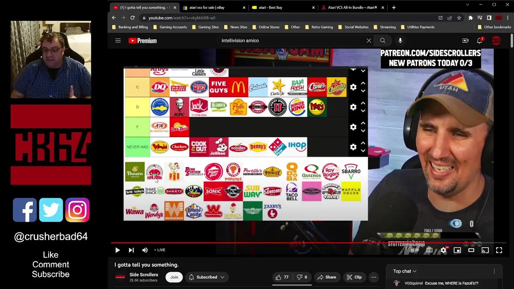Open the media controls icon in toolbar

(480, 18)
